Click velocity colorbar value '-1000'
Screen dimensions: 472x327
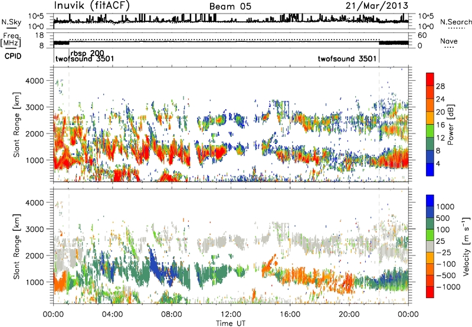pyautogui.click(x=448, y=287)
